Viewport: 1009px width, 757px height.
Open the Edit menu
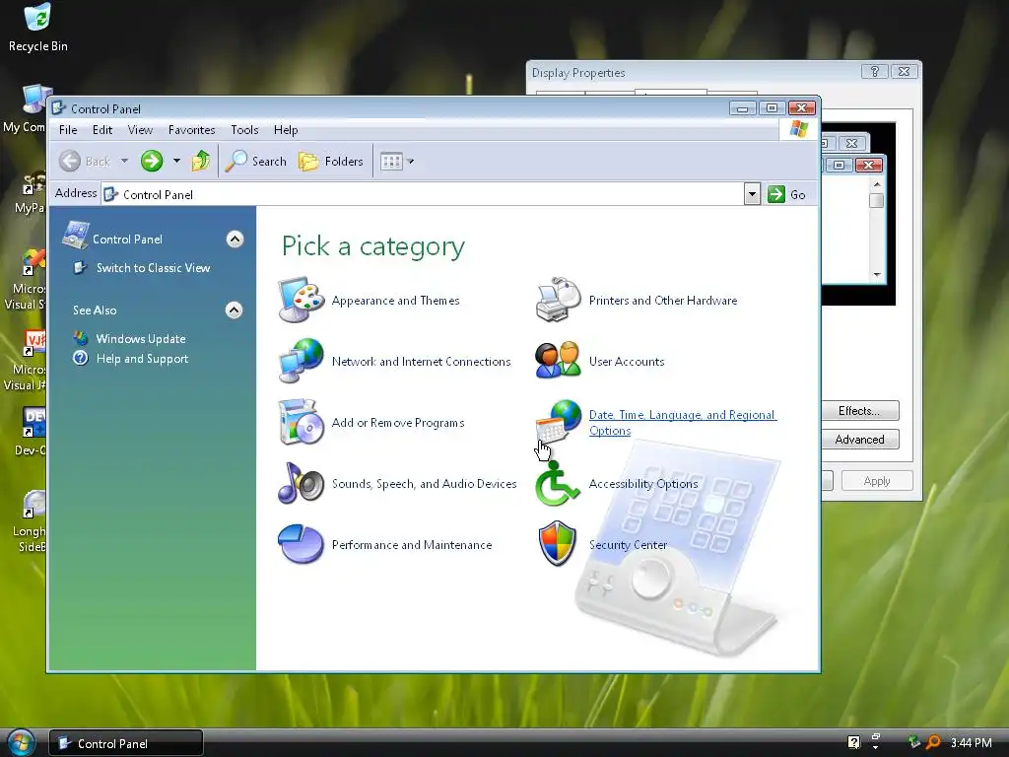[x=102, y=130]
